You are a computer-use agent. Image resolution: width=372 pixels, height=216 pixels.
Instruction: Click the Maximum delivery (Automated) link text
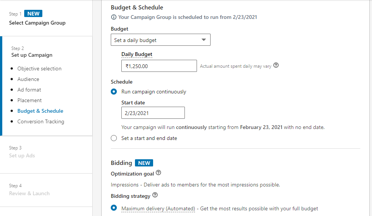pyautogui.click(x=158, y=208)
